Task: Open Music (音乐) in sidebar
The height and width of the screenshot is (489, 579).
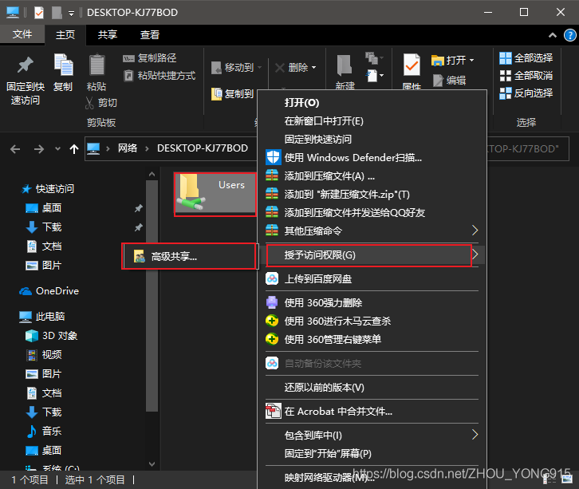Action: click(x=44, y=431)
